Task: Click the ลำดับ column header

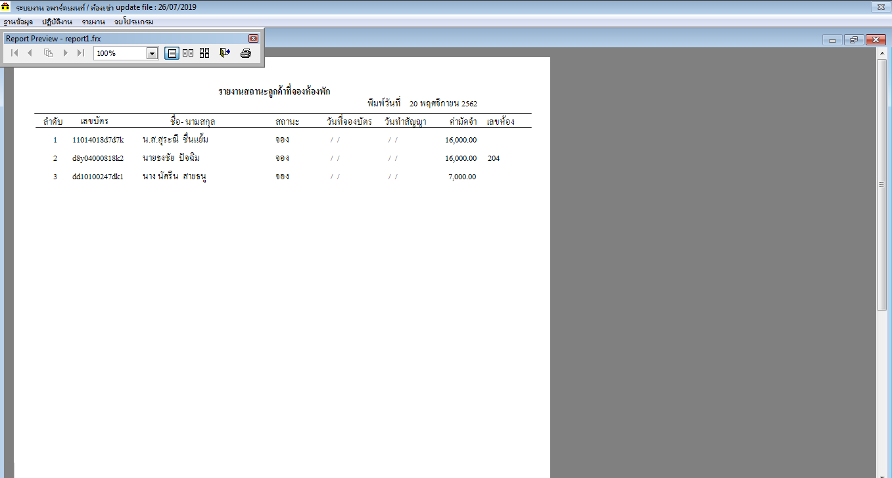Action: pyautogui.click(x=53, y=122)
